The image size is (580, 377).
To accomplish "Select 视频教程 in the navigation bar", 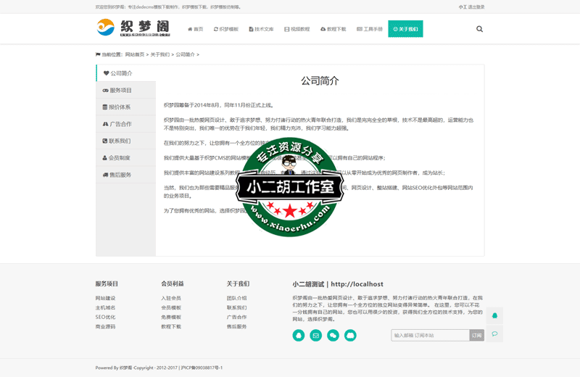I will pos(297,29).
